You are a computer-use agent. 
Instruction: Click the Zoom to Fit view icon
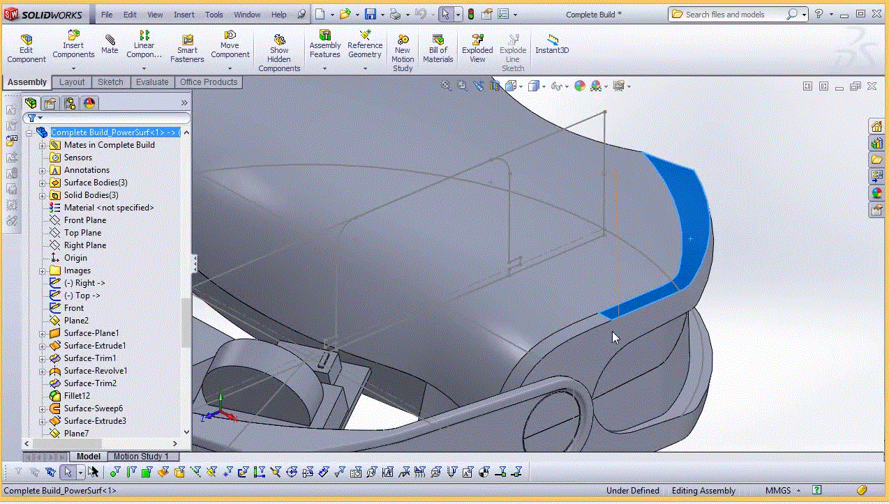(447, 86)
